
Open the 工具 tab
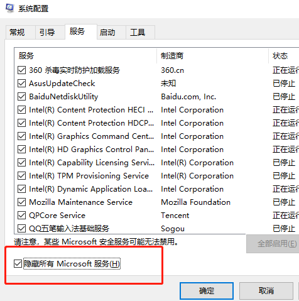tap(140, 33)
